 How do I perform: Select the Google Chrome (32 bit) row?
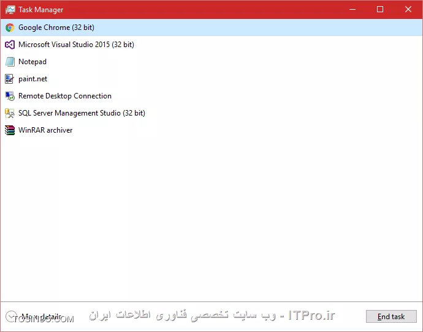coord(211,28)
